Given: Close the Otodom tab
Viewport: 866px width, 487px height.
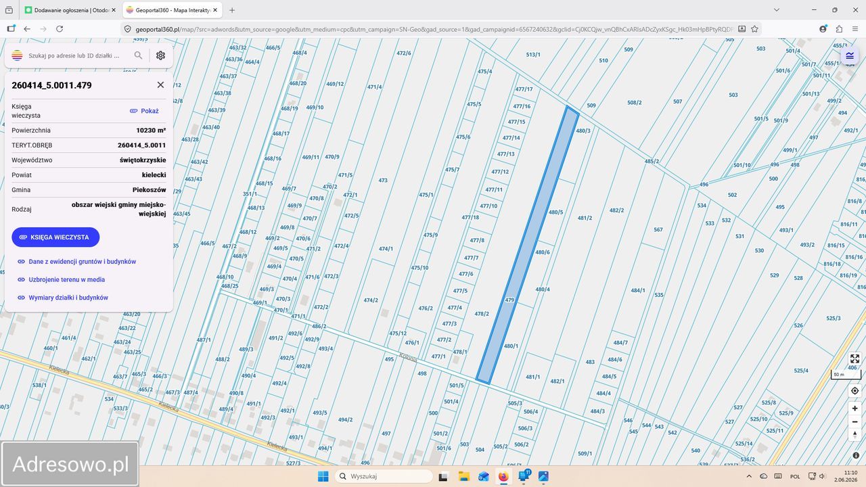Looking at the screenshot, I should [112, 10].
